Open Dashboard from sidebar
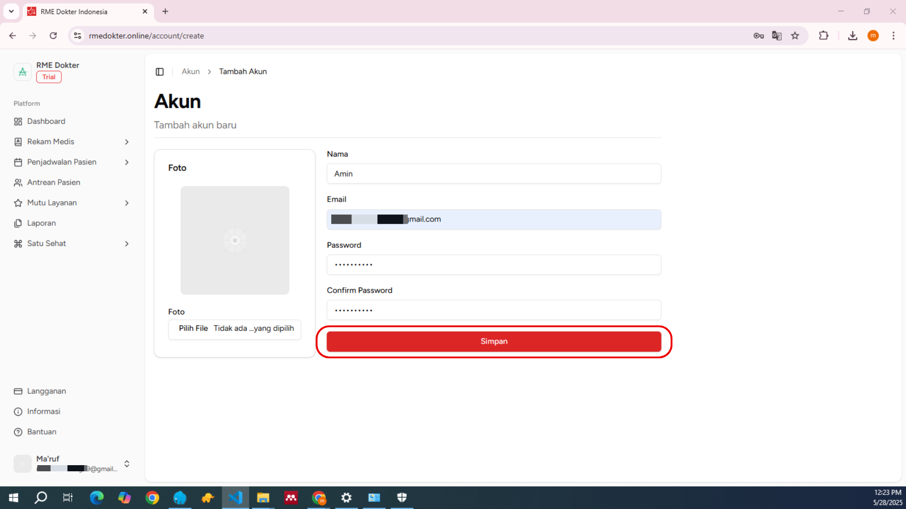The image size is (906, 509). pyautogui.click(x=46, y=121)
